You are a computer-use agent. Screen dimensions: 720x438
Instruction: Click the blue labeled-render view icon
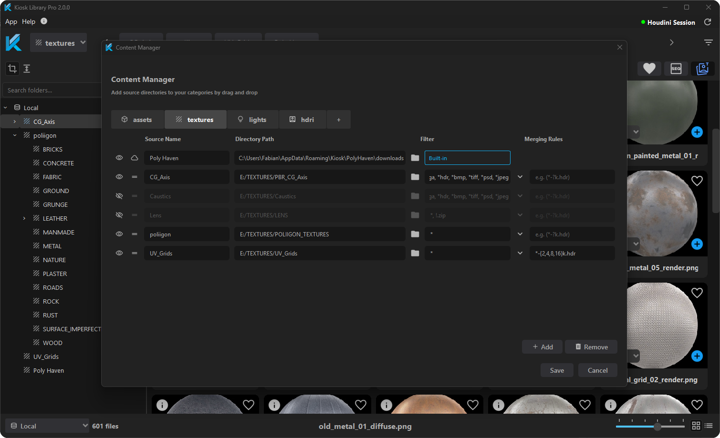pyautogui.click(x=702, y=69)
